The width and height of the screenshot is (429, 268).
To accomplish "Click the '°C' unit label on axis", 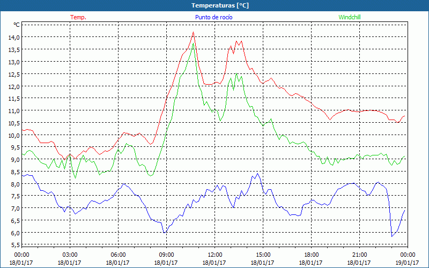I will tap(17, 25).
